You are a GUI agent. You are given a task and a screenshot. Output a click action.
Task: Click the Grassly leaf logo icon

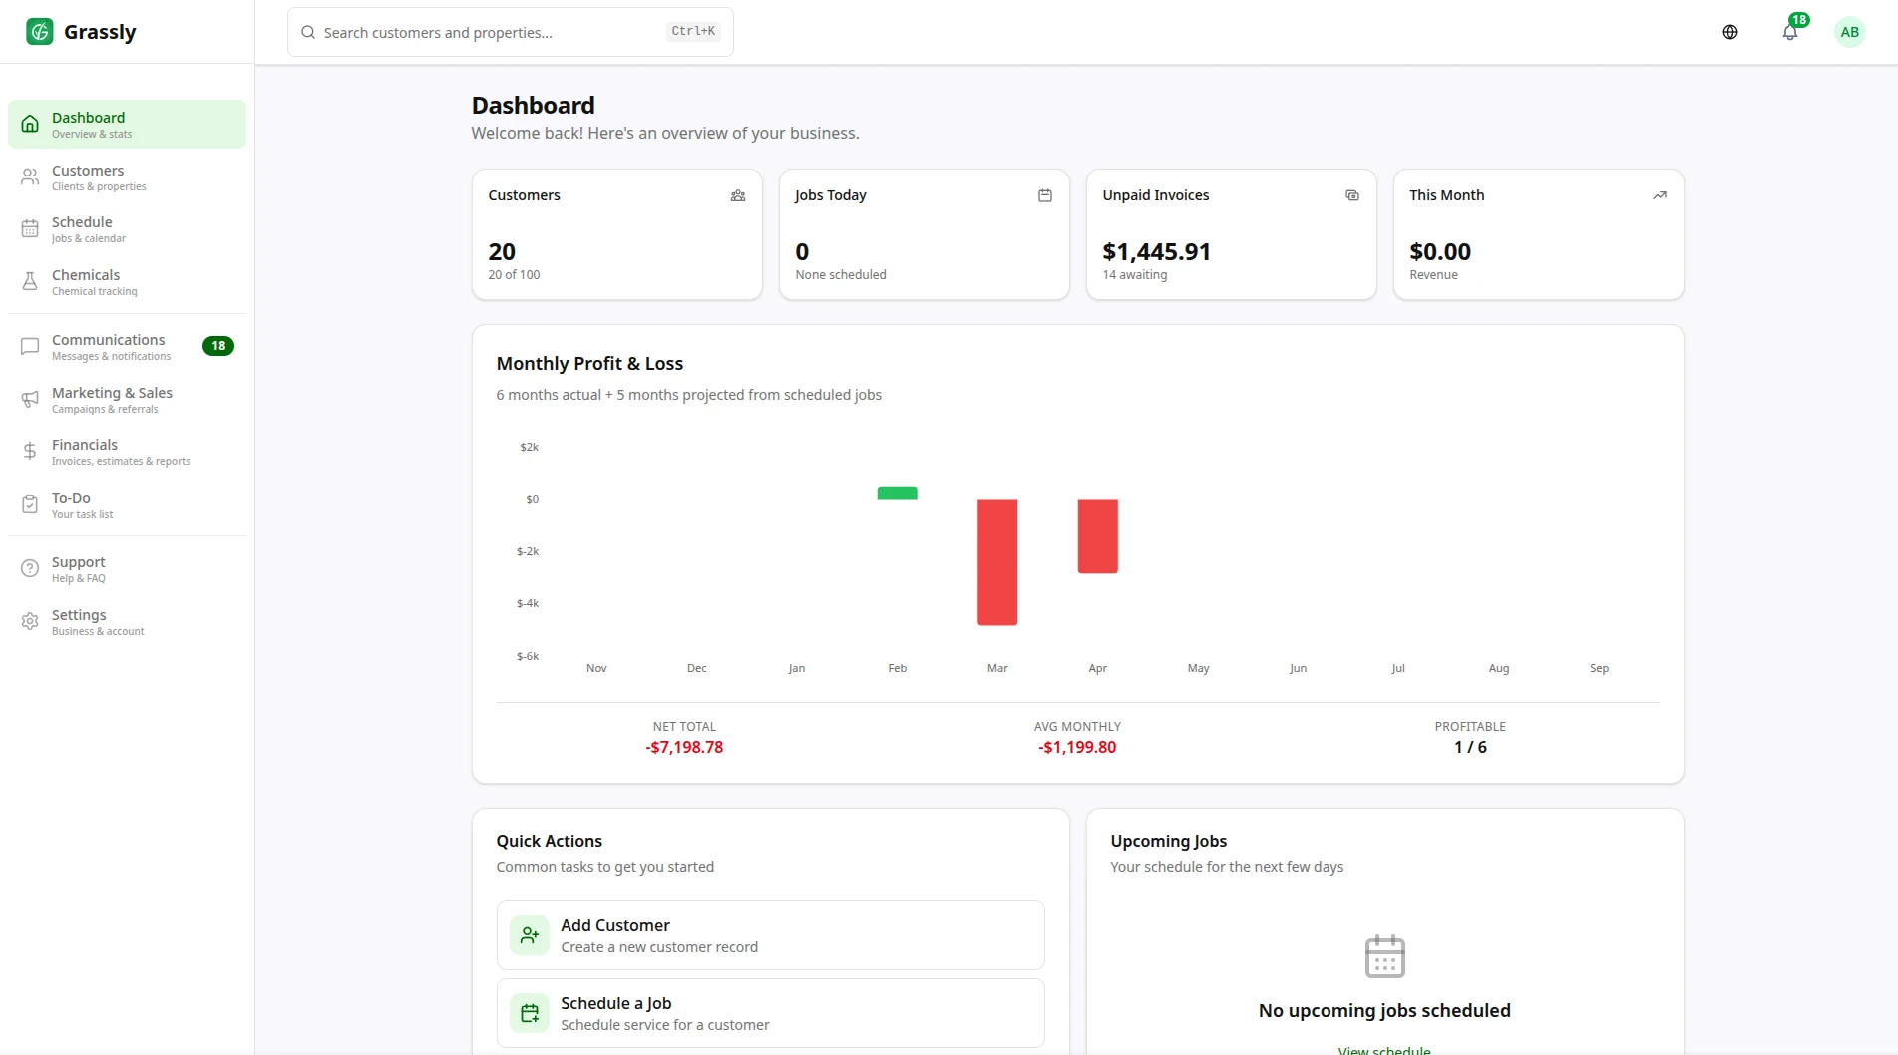[40, 32]
